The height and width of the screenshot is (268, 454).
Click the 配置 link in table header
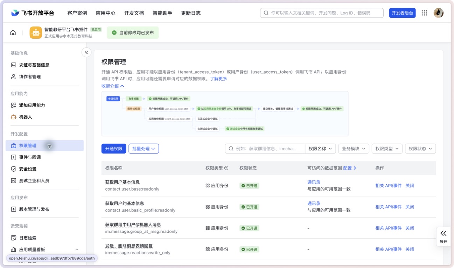[350, 168]
